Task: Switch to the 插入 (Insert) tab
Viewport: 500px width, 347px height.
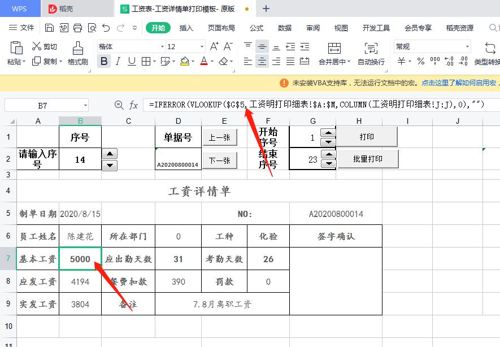Action: coord(186,28)
